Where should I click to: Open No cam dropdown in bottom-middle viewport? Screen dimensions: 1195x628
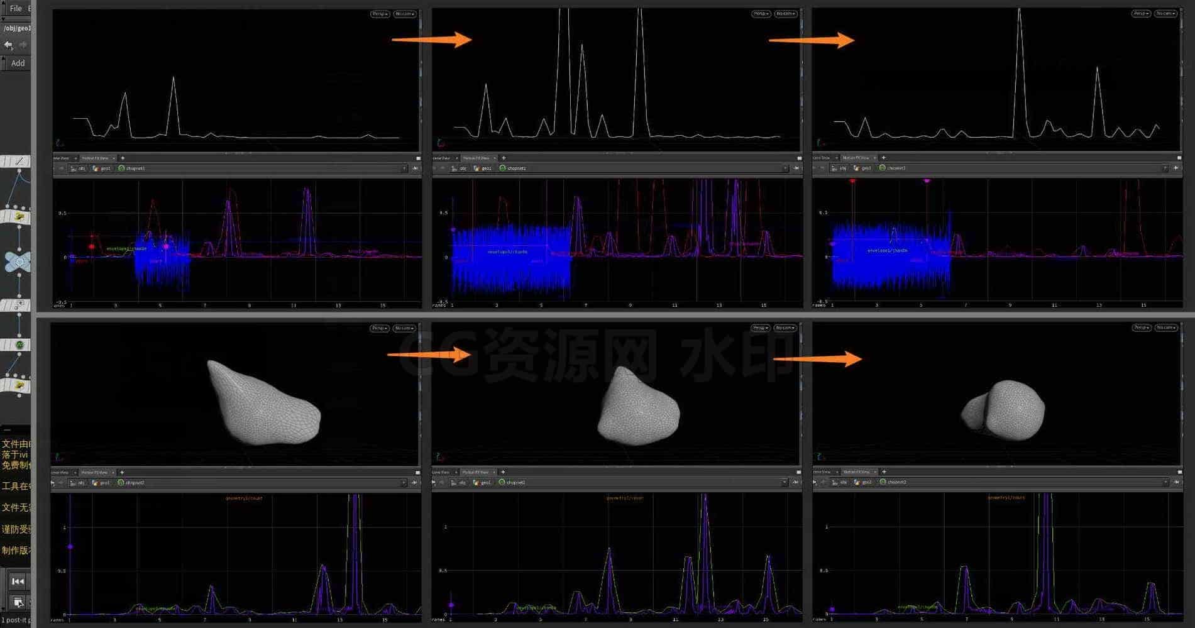[x=785, y=328]
